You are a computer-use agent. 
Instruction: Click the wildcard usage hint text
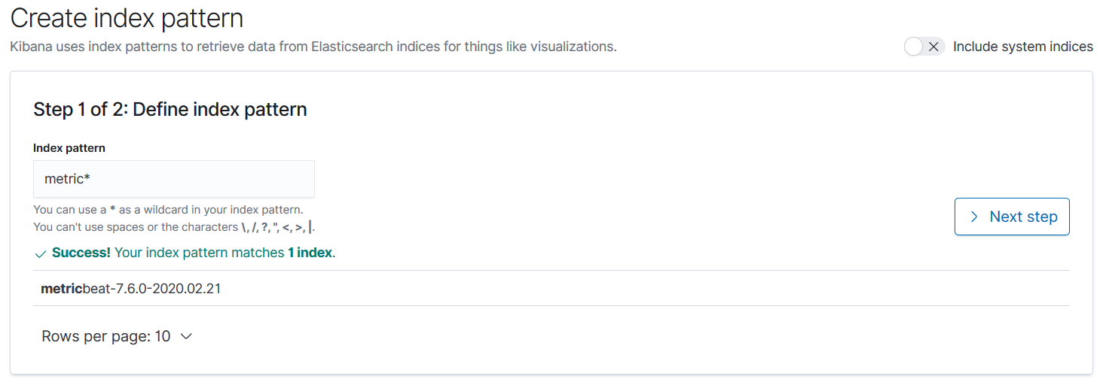coord(168,209)
